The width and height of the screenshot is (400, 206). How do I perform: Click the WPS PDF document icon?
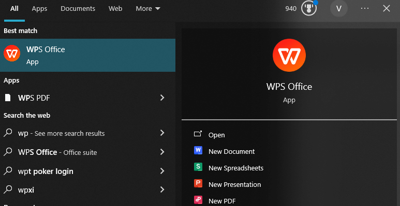[x=8, y=98]
